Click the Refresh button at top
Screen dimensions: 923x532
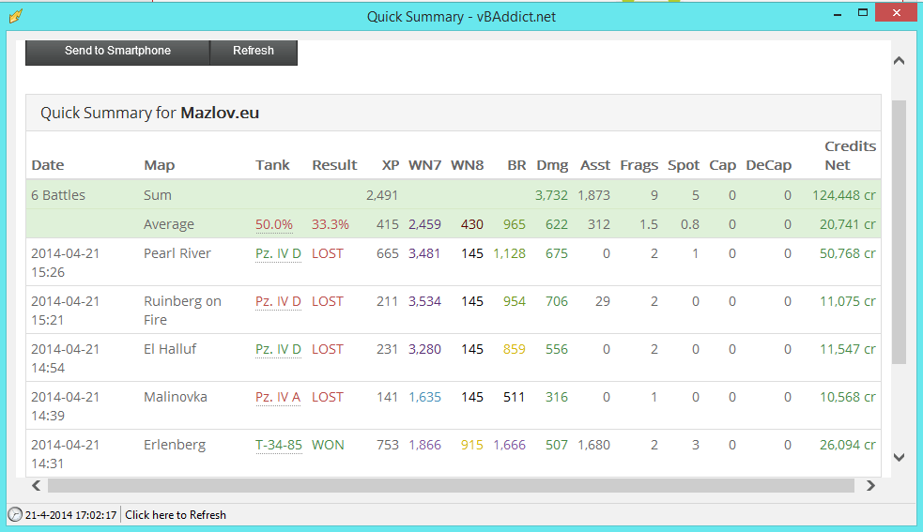point(254,52)
